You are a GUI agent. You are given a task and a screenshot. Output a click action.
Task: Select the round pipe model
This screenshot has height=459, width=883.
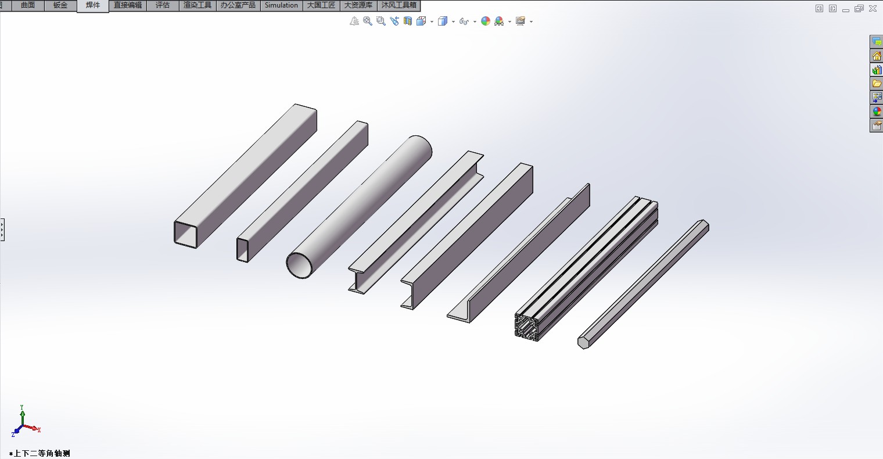click(x=359, y=207)
